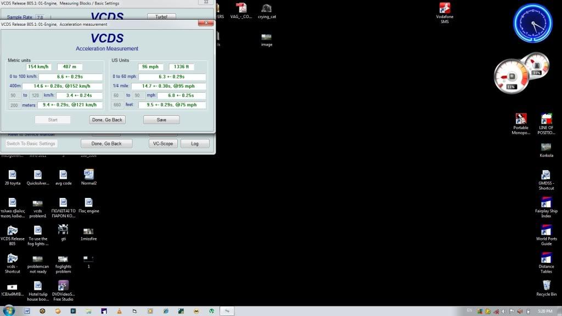Viewport: 562px width, 316px height.
Task: Open the DVDVideoS... Free Studio icon
Action: [64, 291]
